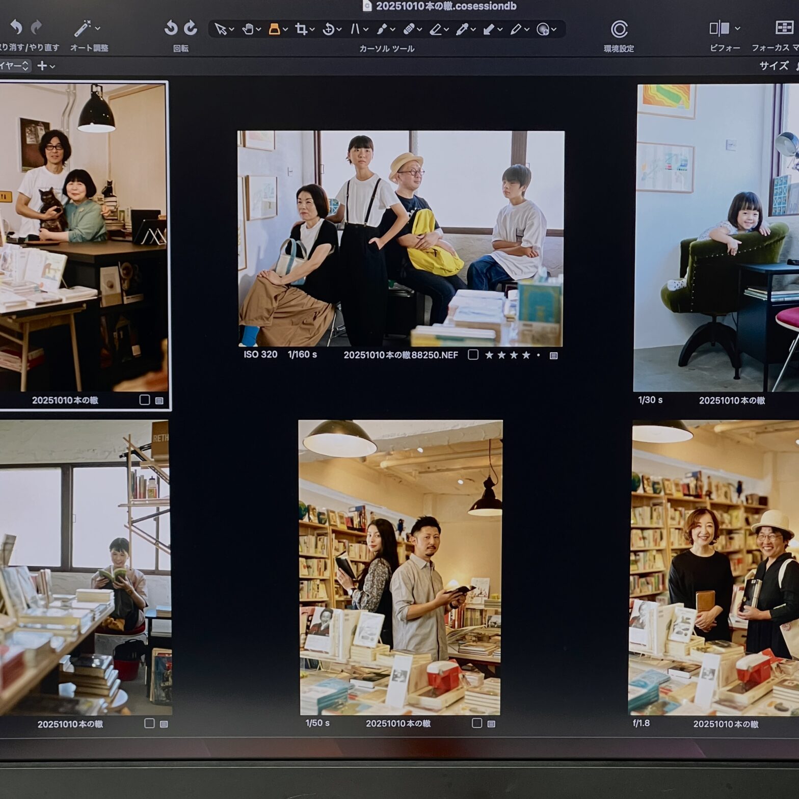This screenshot has height=799, width=799.
Task: Pick the eyedropper color picker tool
Action: click(462, 29)
